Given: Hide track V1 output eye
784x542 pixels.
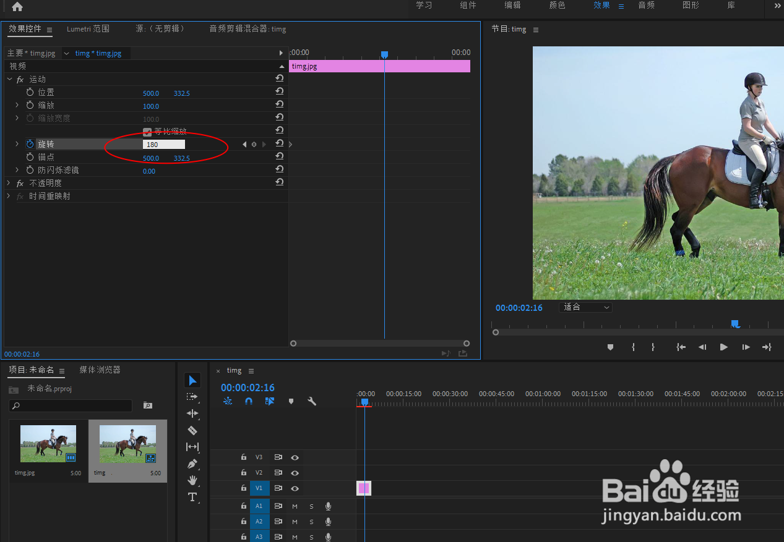Looking at the screenshot, I should 295,488.
